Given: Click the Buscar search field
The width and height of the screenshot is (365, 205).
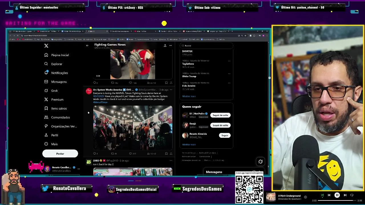Looking at the screenshot, I should (x=206, y=46).
